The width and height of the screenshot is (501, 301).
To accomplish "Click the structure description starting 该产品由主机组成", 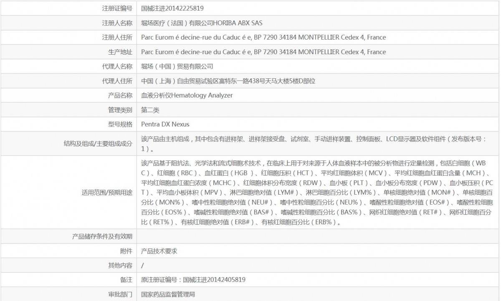I will click(314, 143).
